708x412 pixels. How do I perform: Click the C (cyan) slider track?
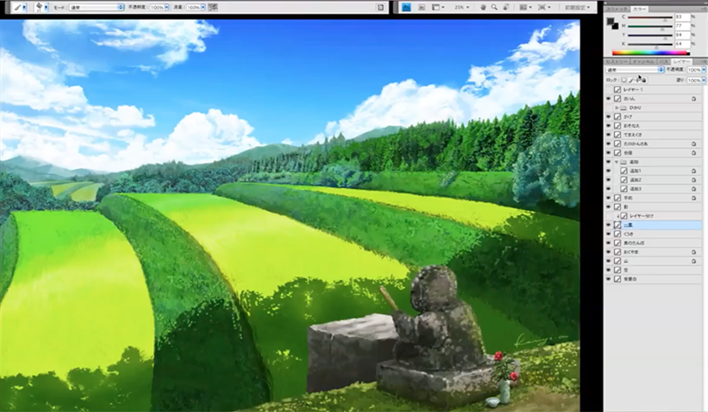(x=650, y=18)
